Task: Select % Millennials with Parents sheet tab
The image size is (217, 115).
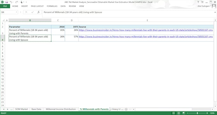Action: [x=94, y=109]
